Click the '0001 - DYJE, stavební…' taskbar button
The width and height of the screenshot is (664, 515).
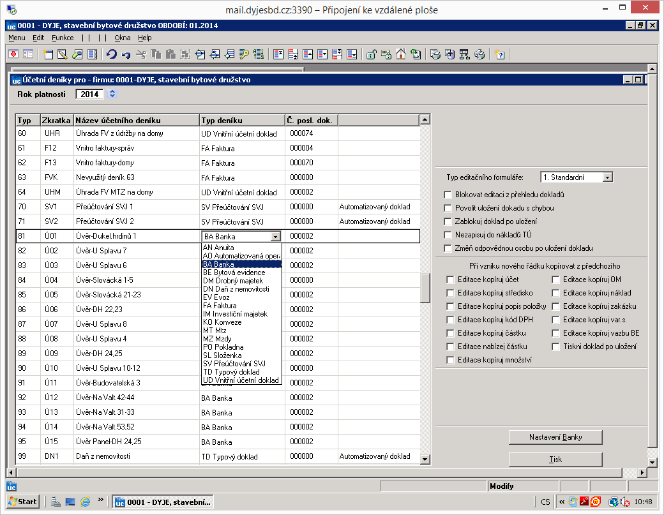pyautogui.click(x=163, y=502)
